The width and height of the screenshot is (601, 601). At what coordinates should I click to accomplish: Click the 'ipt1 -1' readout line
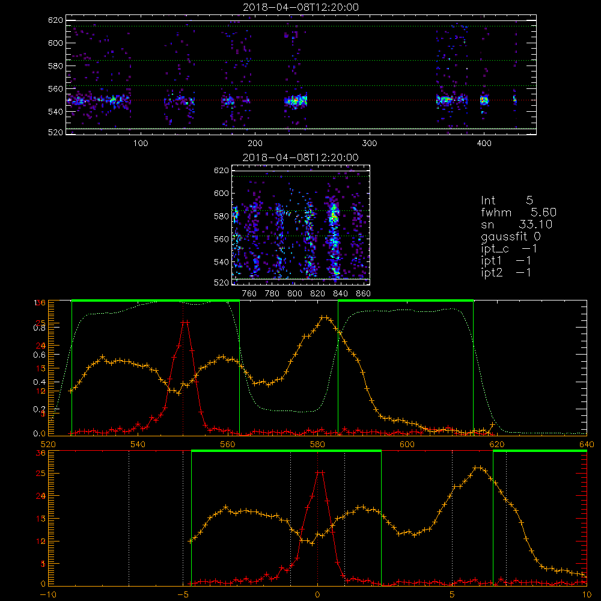tap(505, 261)
